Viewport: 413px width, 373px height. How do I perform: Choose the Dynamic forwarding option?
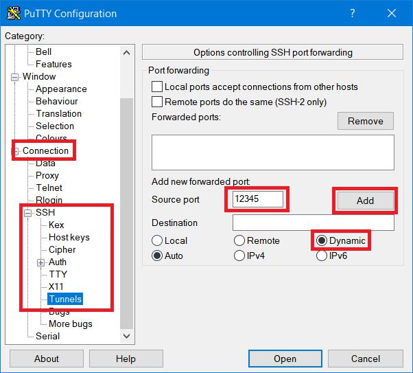(322, 240)
